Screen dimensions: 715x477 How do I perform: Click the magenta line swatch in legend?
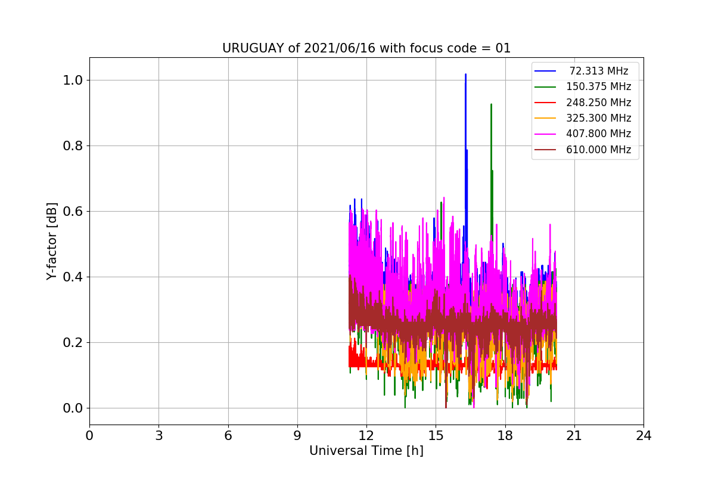545,134
